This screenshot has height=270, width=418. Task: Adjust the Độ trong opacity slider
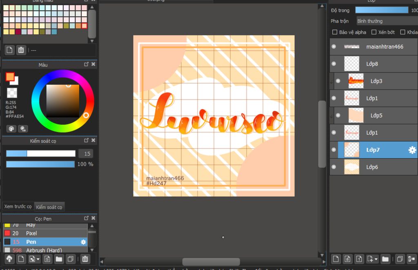pos(382,10)
